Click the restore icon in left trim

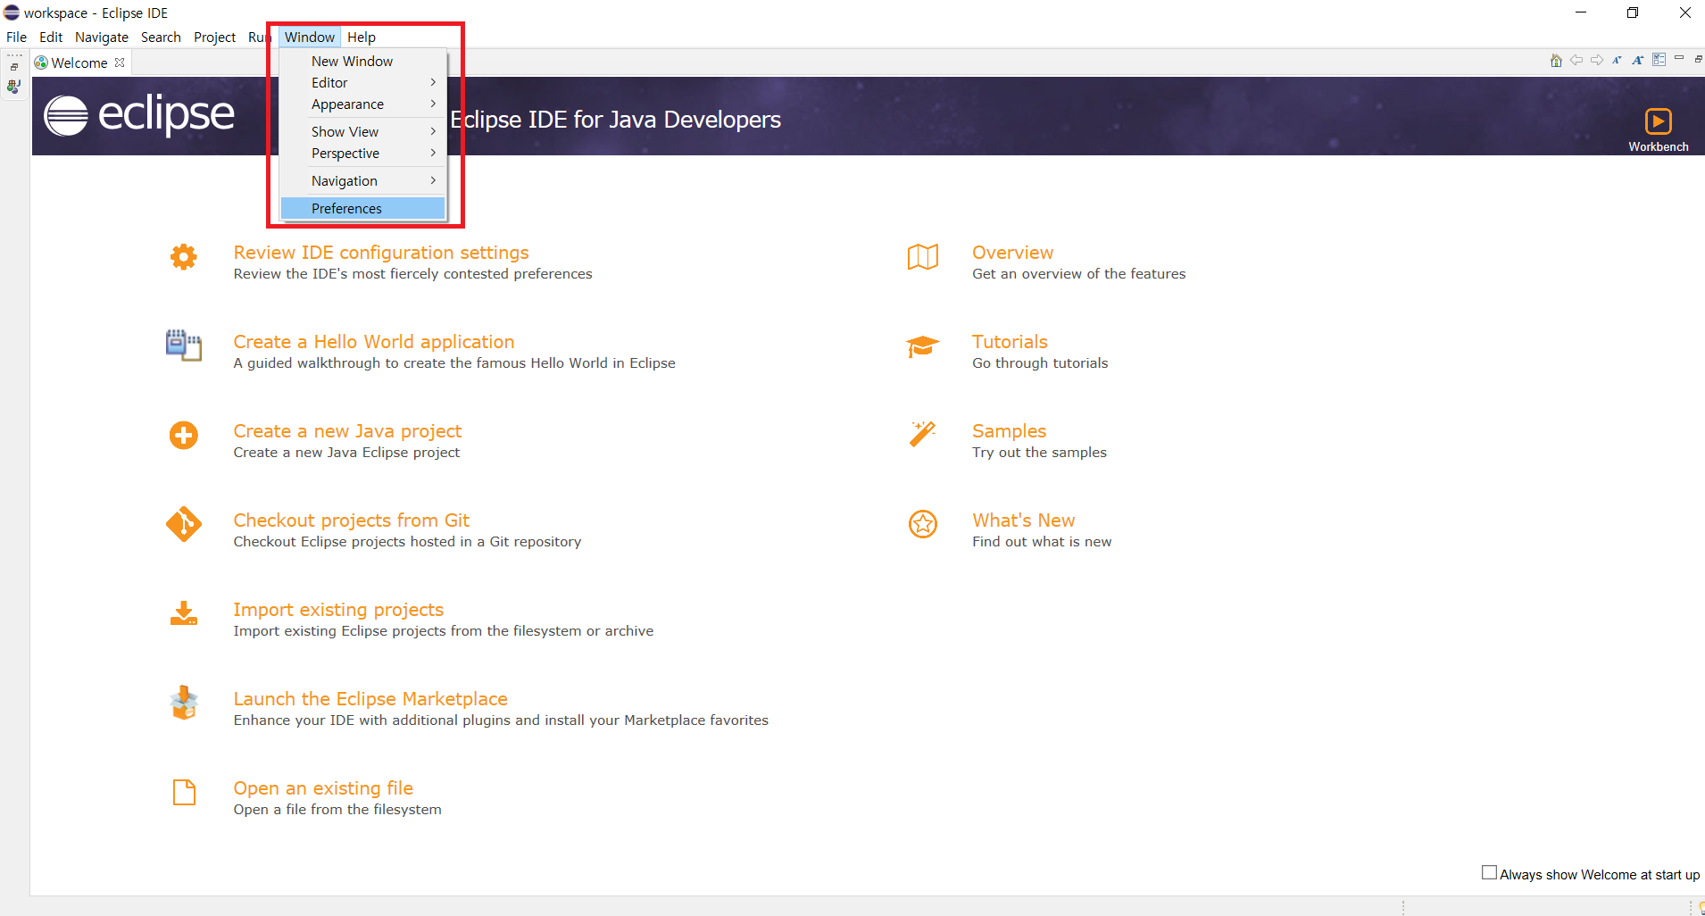(14, 67)
